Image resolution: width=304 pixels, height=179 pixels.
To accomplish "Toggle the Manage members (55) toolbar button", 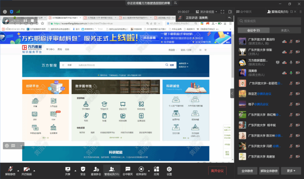I will point(112,171).
